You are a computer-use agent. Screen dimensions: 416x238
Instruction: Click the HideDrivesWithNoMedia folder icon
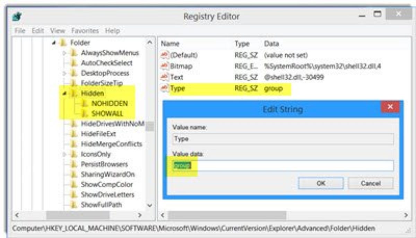point(73,124)
